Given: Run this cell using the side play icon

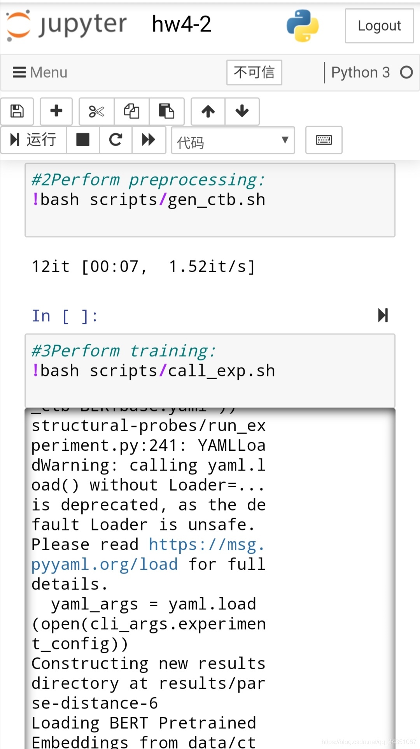Looking at the screenshot, I should click(383, 315).
